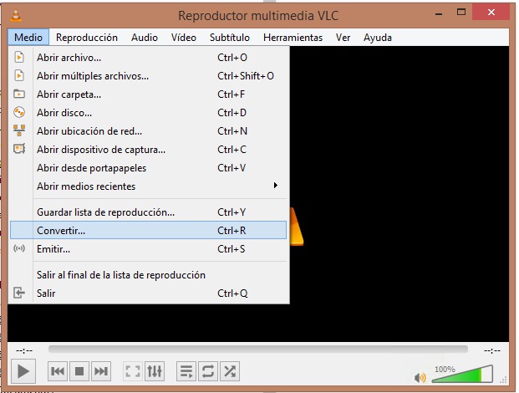
Task: Choose Abrir archivo... entry
Action: pyautogui.click(x=148, y=58)
